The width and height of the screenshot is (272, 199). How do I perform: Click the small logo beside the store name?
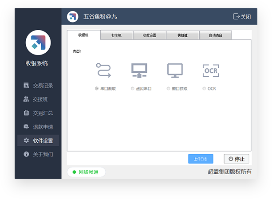point(72,17)
